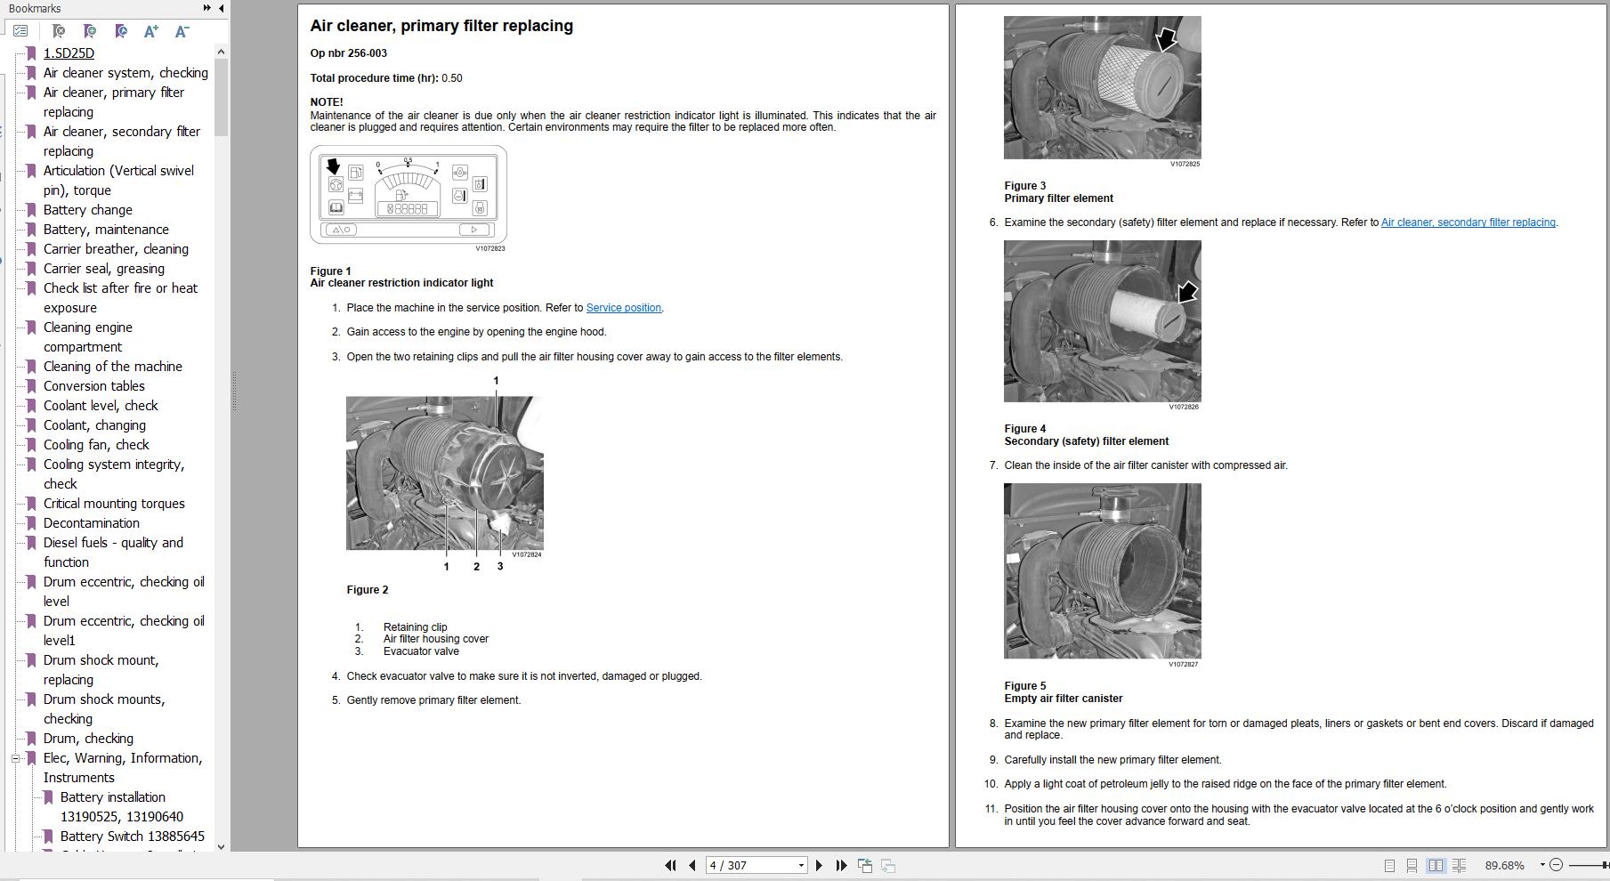Shrink bookmark text with the A- icon
The height and width of the screenshot is (881, 1610).
(181, 31)
